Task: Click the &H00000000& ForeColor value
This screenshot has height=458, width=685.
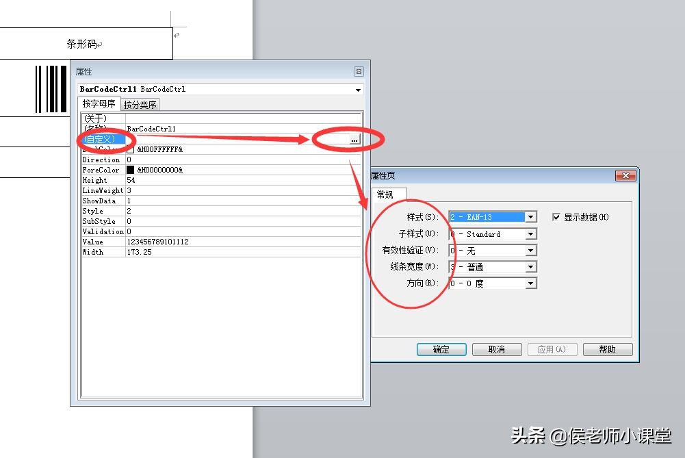Action: (160, 170)
